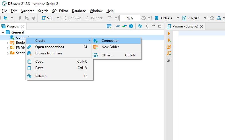Viewport: 225px width, 140px height.
Task: Open the Projects view menu dots
Action: pyautogui.click(x=147, y=26)
